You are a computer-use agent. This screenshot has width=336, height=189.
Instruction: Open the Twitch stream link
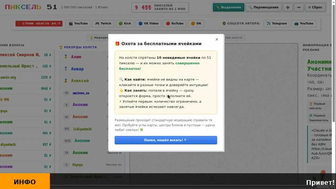(x=103, y=23)
